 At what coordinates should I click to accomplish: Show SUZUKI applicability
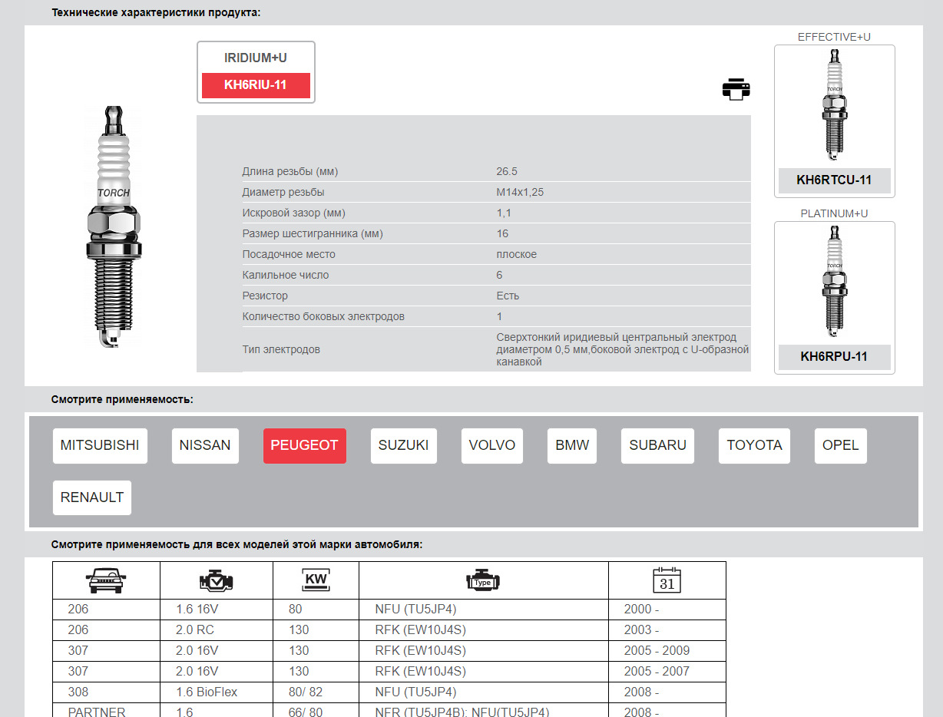[x=403, y=446]
